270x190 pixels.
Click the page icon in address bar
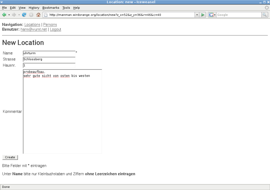click(x=46, y=15)
